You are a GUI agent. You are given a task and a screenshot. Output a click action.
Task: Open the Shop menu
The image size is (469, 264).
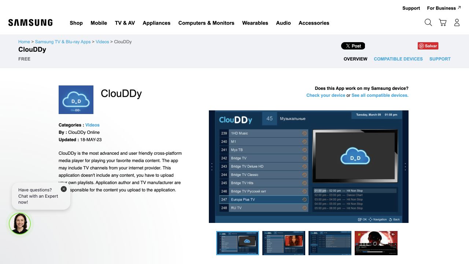[76, 23]
